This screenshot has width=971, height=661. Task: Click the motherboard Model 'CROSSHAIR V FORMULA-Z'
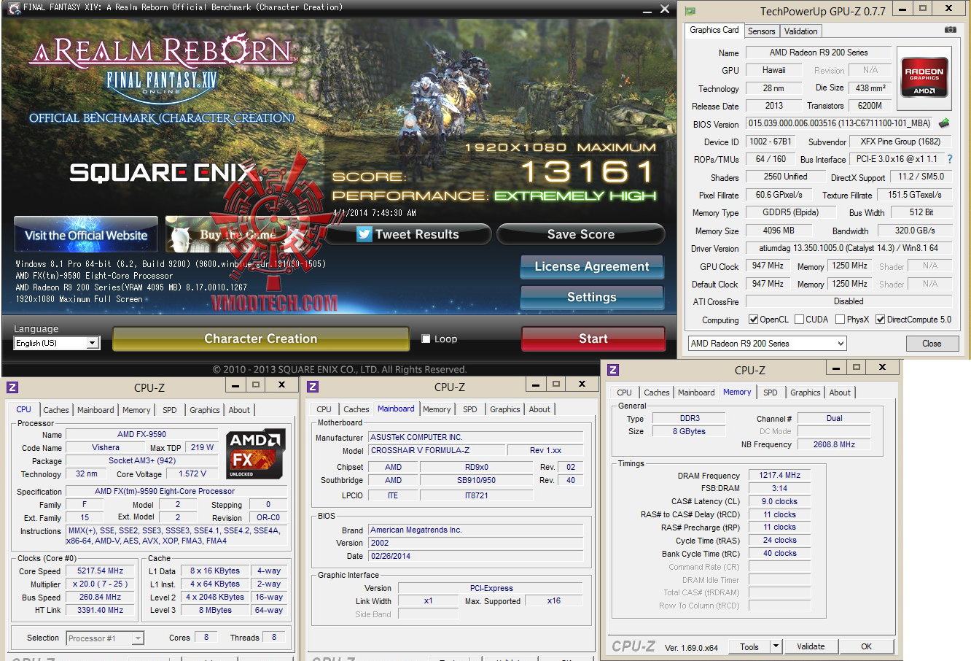[x=436, y=450]
